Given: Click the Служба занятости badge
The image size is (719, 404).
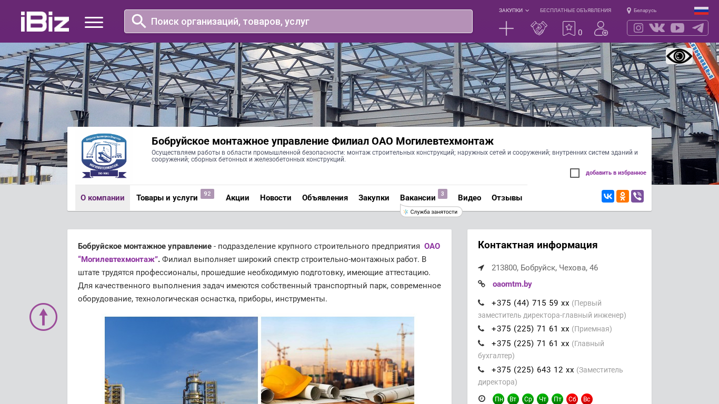Looking at the screenshot, I should pos(431,211).
